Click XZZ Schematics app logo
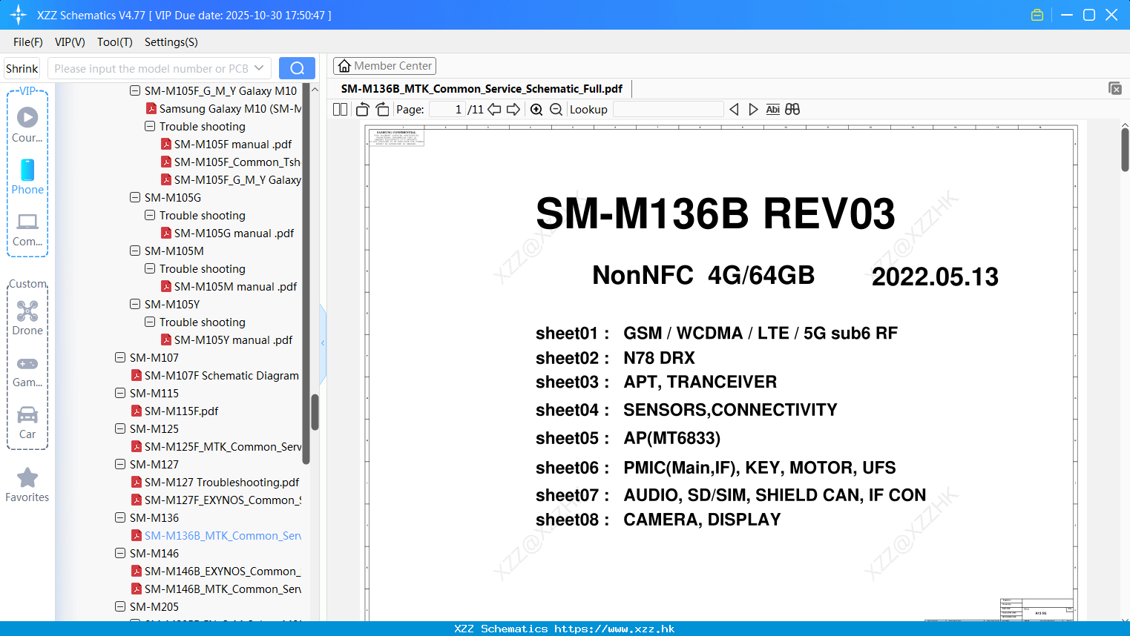Viewport: 1130px width, 636px height. point(19,15)
